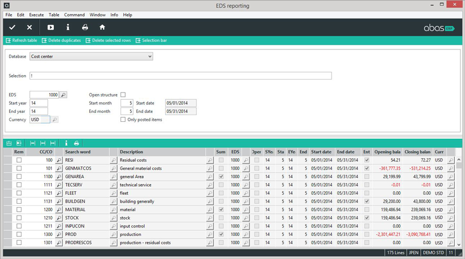465x259 pixels.
Task: Click the delete row table icon
Action: point(19,143)
